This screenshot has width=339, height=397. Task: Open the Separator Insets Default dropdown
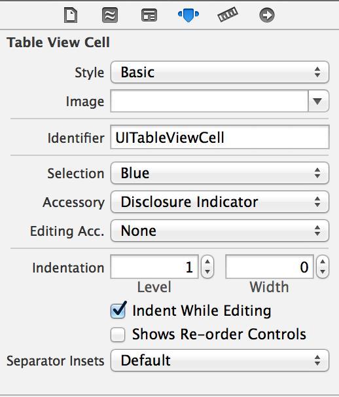220,360
